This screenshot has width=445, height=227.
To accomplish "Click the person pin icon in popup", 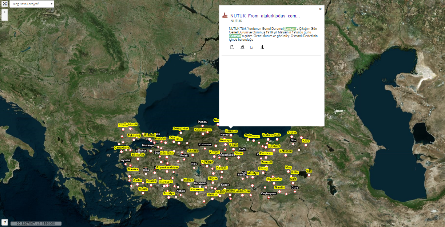I will coord(262,47).
